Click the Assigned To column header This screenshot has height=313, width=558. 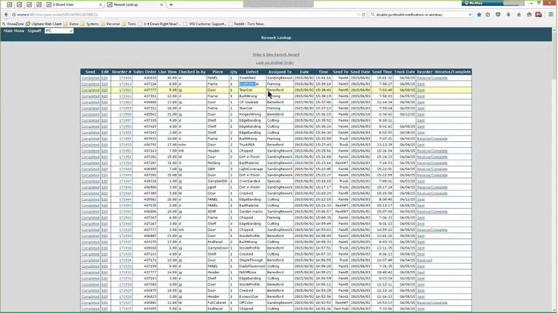point(280,72)
